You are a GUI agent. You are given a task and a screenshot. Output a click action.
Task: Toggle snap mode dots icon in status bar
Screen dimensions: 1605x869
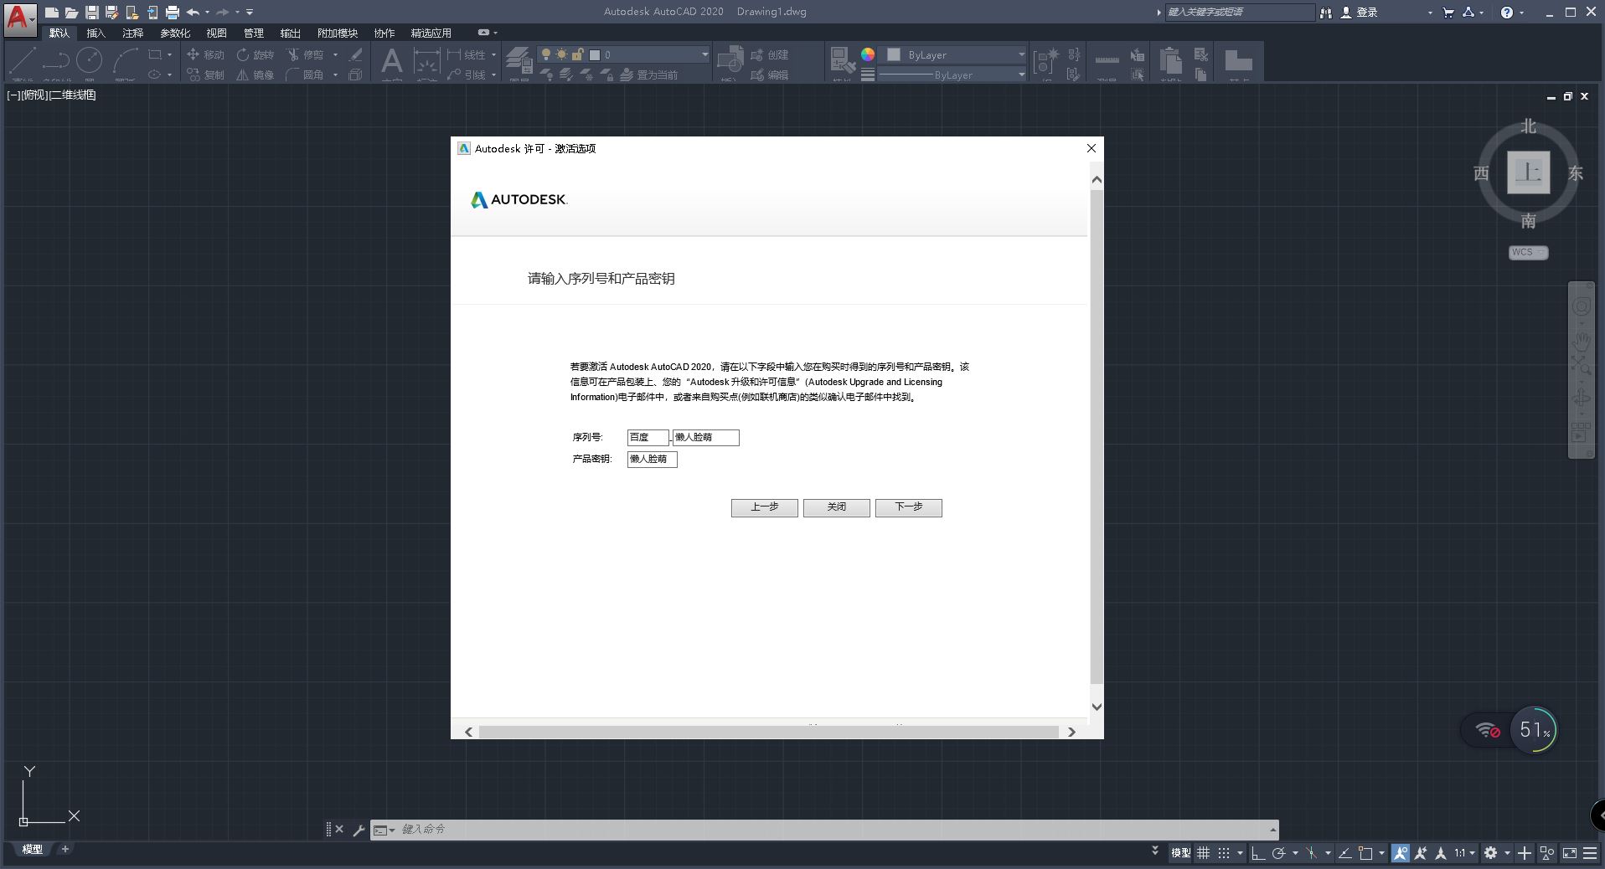pos(1224,853)
